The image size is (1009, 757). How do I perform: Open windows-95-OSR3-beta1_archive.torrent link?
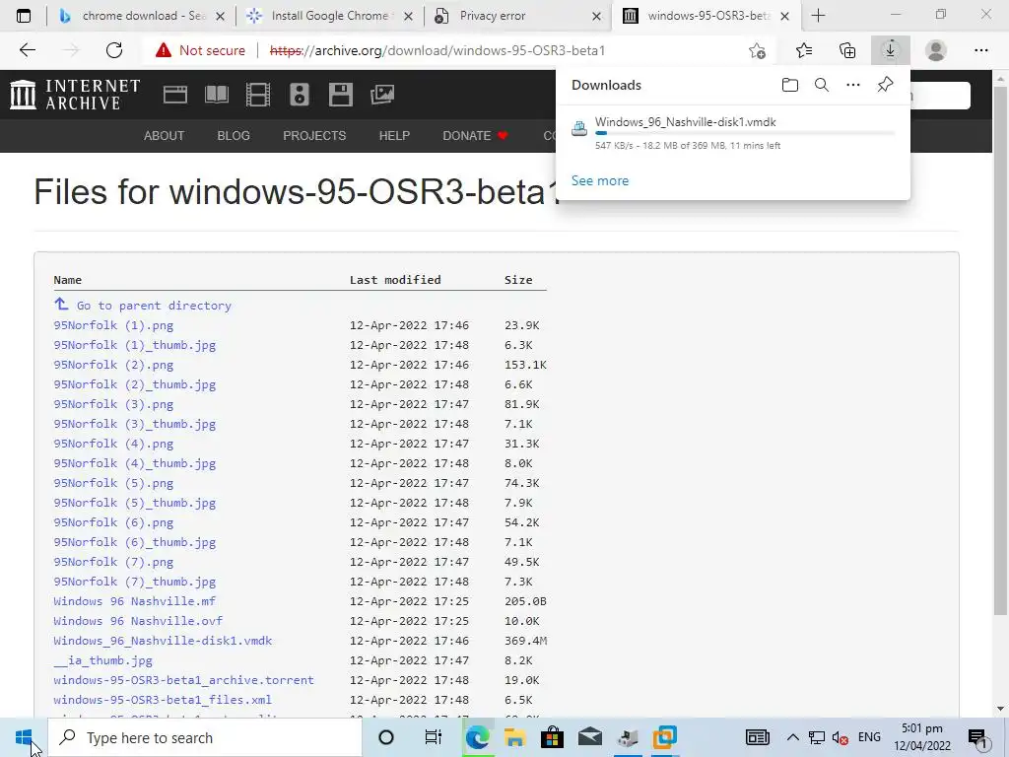(183, 680)
